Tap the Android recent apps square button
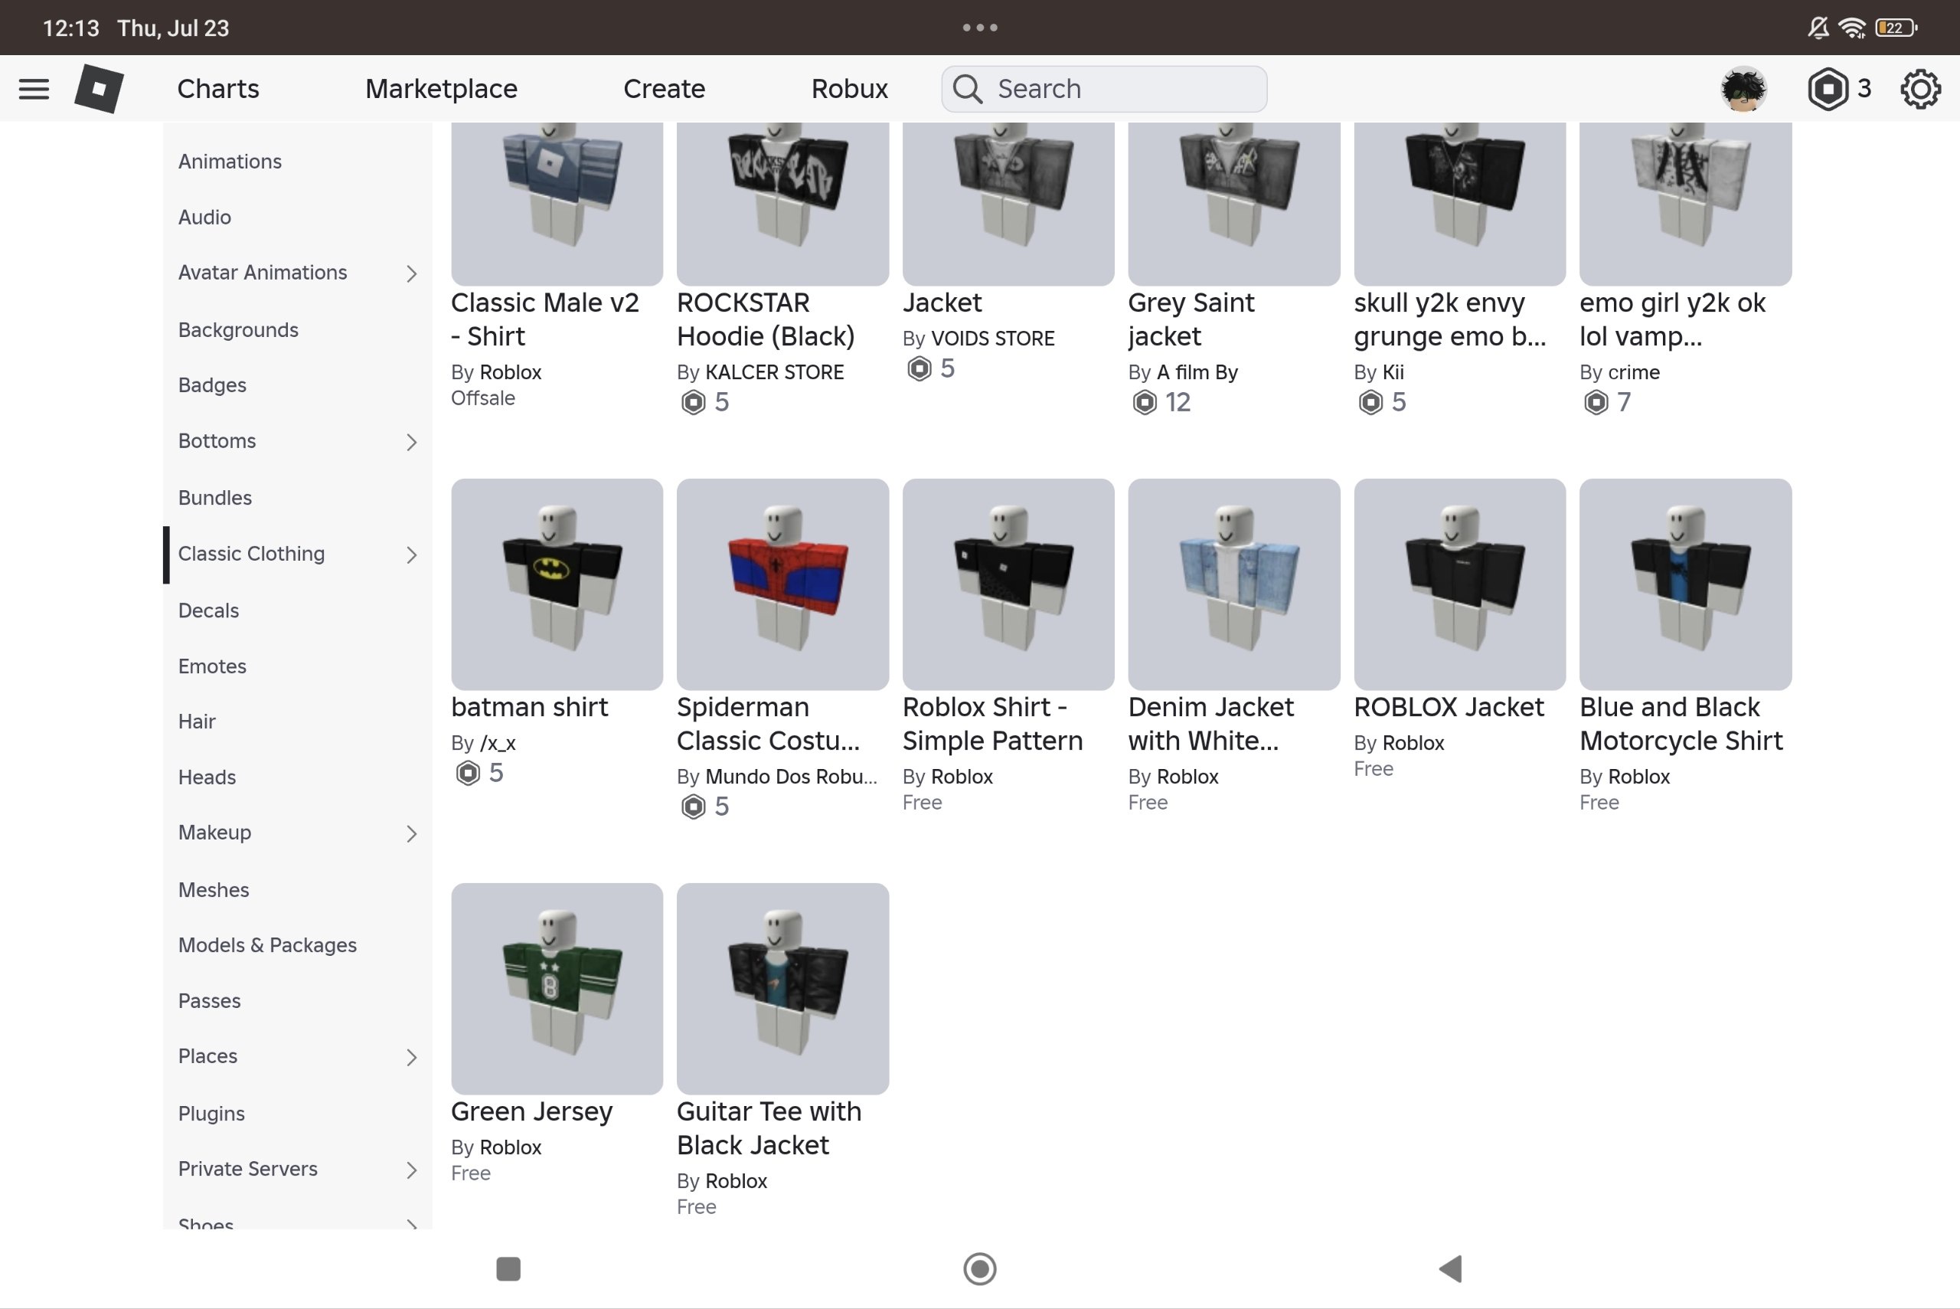The height and width of the screenshot is (1309, 1960). pos(508,1269)
